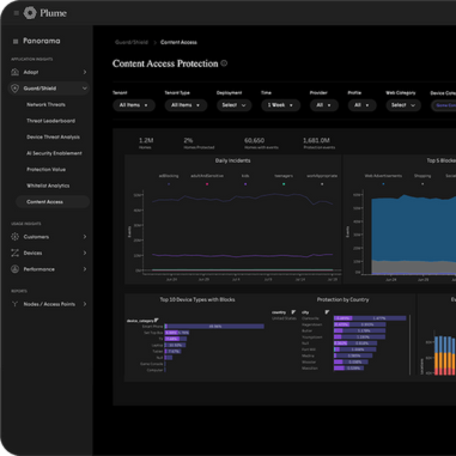The height and width of the screenshot is (456, 456).
Task: Click the Nodes / Access Points icon
Action: [15, 304]
